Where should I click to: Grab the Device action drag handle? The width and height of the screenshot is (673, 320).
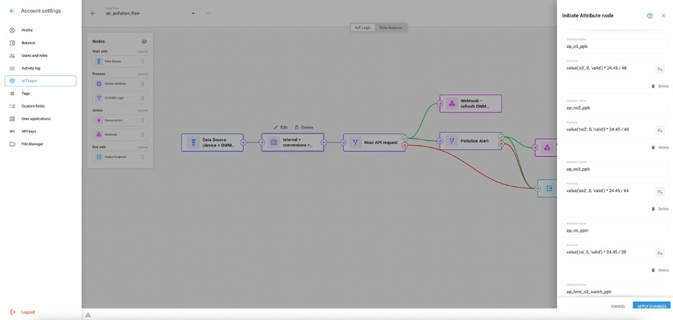[x=142, y=121]
